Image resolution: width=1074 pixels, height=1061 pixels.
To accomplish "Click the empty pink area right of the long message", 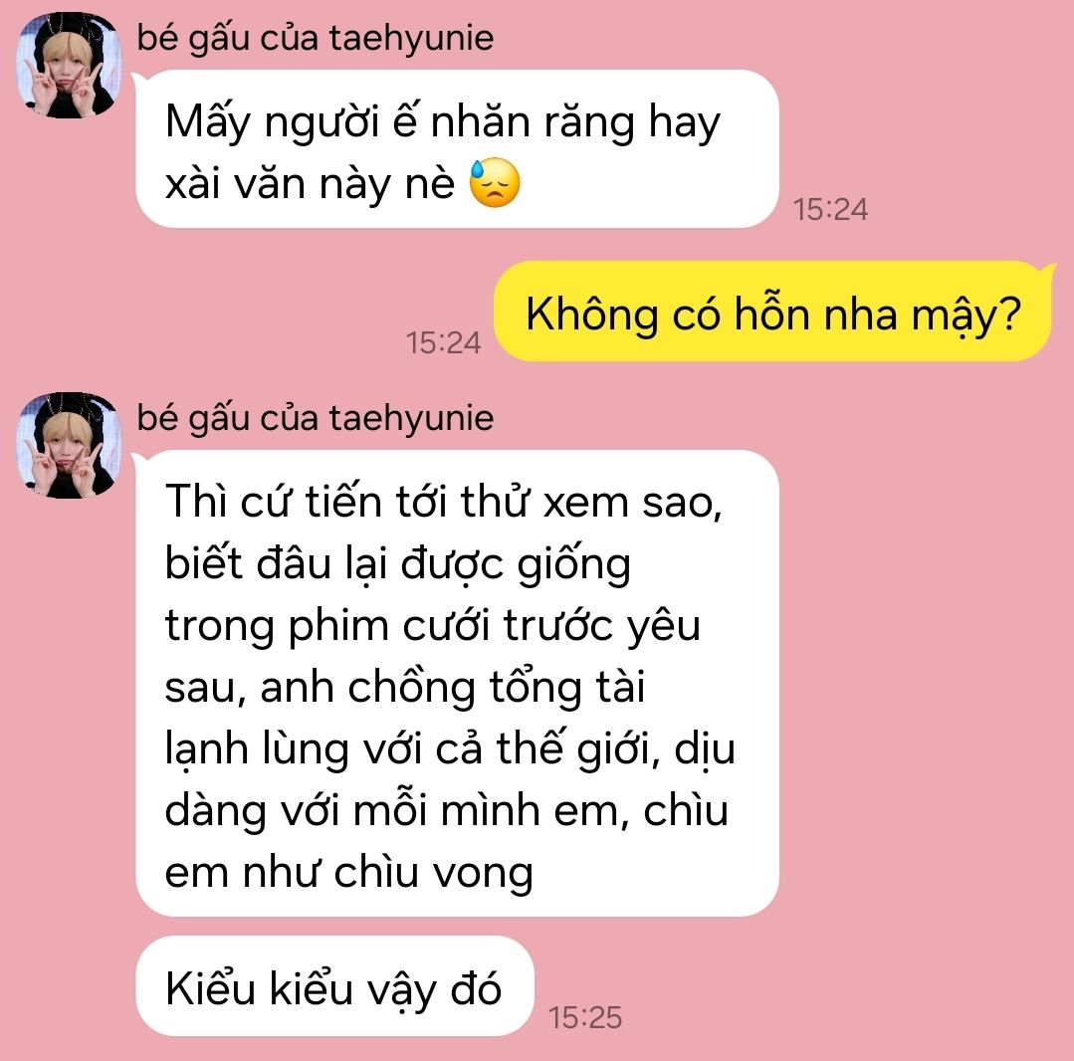I will 925,685.
